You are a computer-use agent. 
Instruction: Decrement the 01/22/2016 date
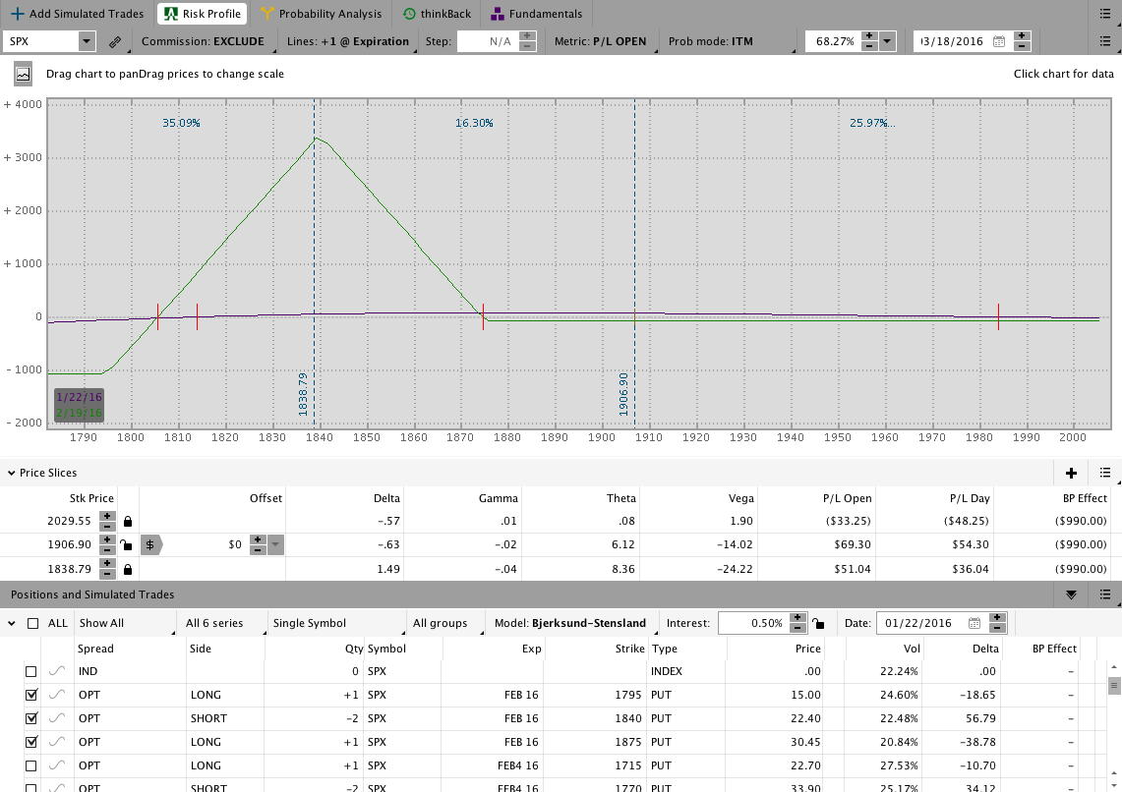997,628
